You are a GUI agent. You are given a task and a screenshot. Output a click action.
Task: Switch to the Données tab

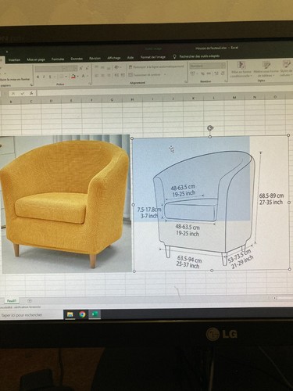(77, 59)
